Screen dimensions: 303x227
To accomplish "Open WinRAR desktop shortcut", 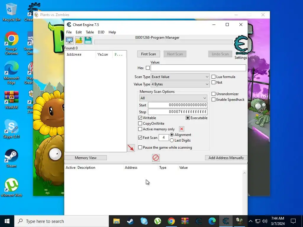I will click(x=12, y=100).
